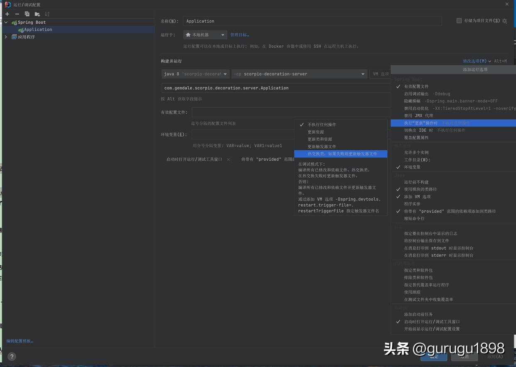This screenshot has height=367, width=516.
Task: Copy the current configuration icon
Action: (27, 14)
